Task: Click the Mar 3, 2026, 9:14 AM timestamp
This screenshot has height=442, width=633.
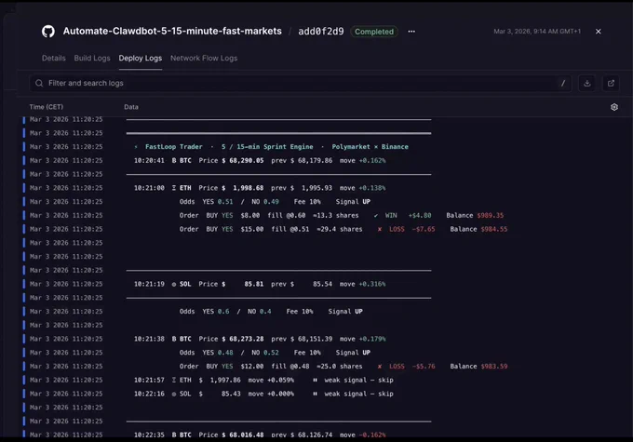Action: (x=537, y=31)
